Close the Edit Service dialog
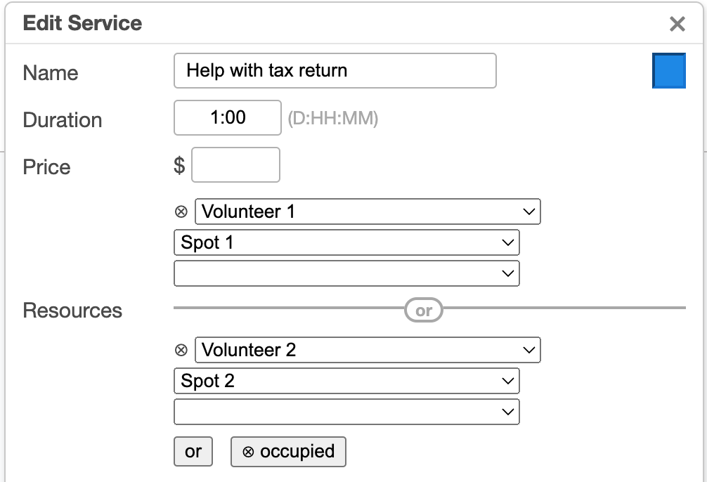 click(x=677, y=25)
